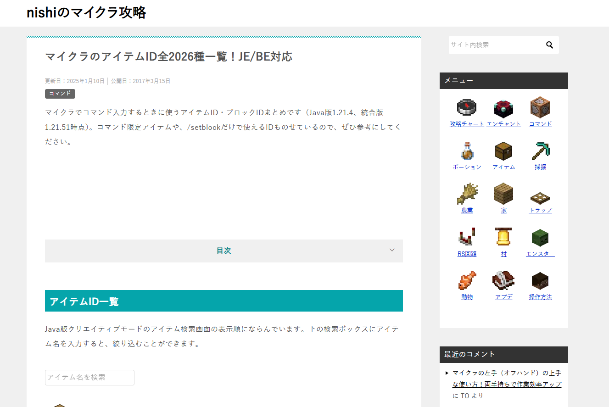The height and width of the screenshot is (407, 609).
Task: Visit the 操作方法 link
Action: 540,297
